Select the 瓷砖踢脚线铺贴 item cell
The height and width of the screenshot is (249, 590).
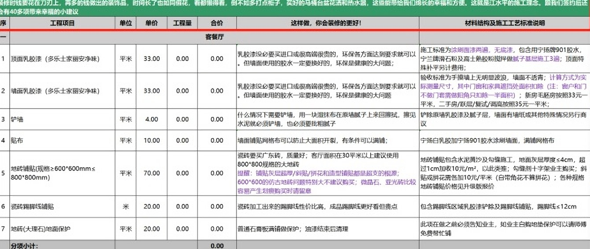click(x=35, y=206)
